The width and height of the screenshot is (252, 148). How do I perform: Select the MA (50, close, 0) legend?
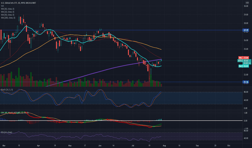pyautogui.click(x=8, y=15)
